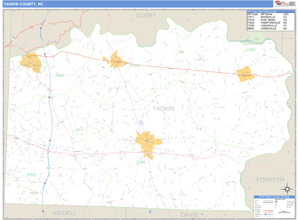Click the FORSYTH county label
This screenshot has width=298, height=220.
point(270,179)
